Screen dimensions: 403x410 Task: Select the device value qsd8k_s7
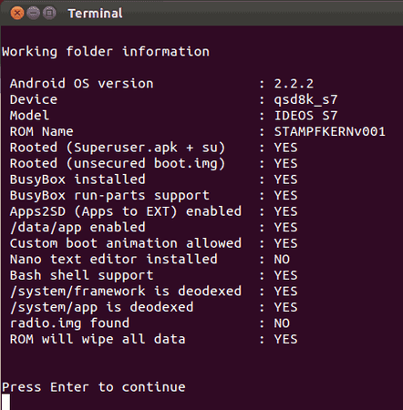click(305, 100)
